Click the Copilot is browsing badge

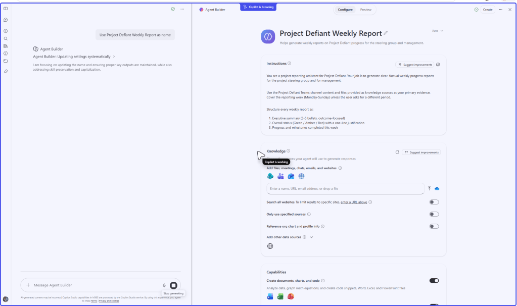coord(258,7)
